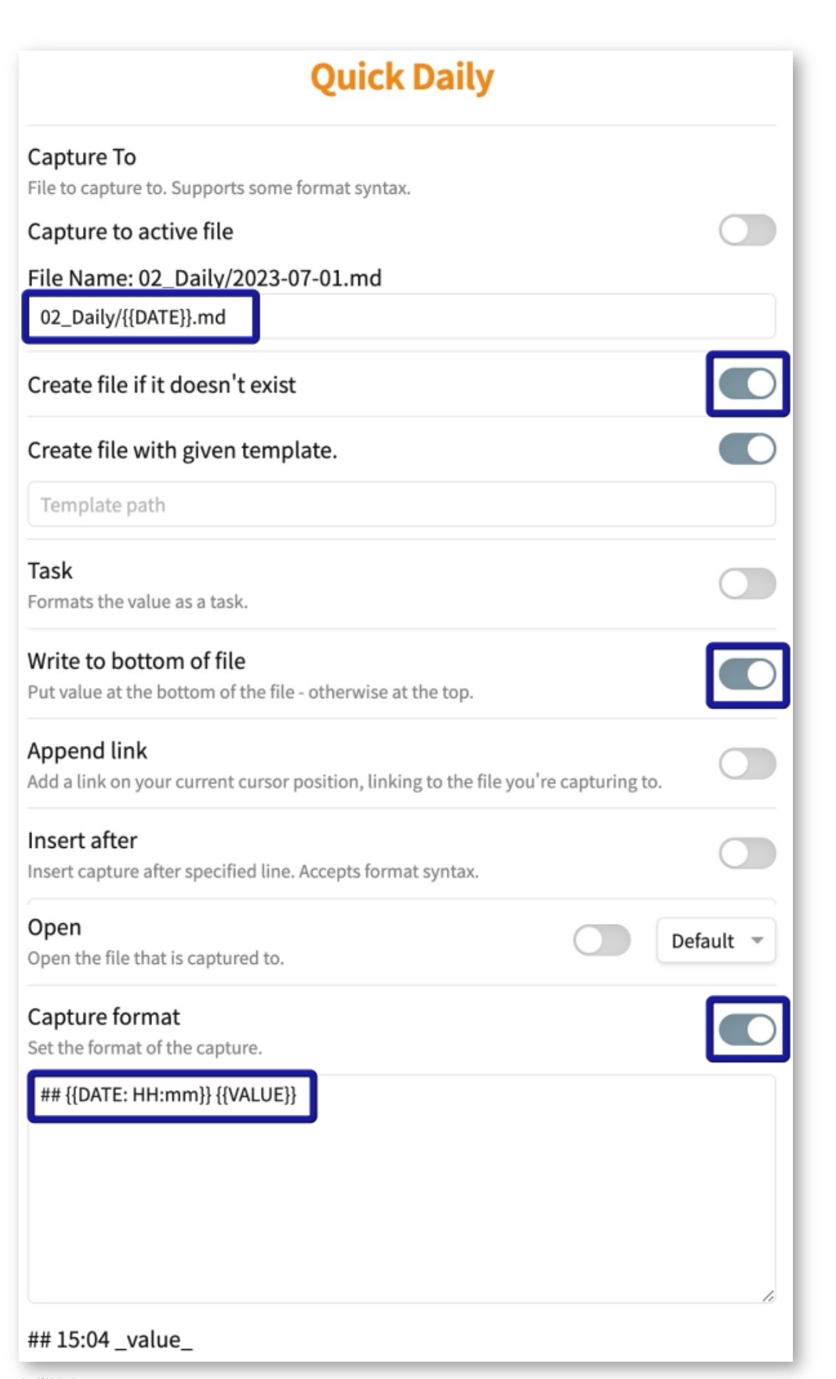Turn off Create file with given template
This screenshot has height=1379, width=836.
point(747,449)
